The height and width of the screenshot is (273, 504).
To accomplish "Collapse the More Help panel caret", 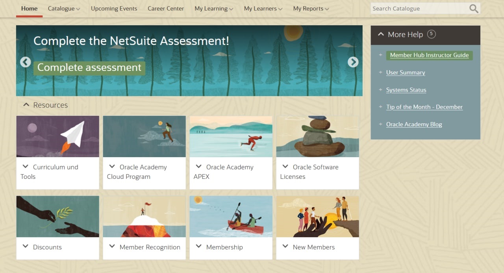I will tap(381, 34).
